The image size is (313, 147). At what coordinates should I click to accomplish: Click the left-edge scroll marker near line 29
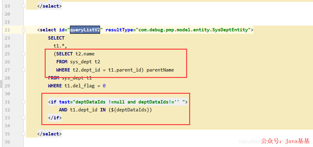pos(1,84)
